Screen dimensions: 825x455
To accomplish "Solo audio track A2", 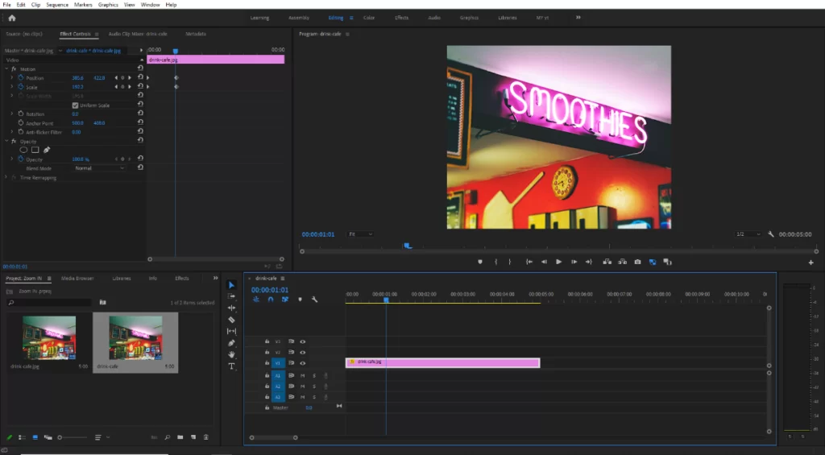I will tap(314, 386).
